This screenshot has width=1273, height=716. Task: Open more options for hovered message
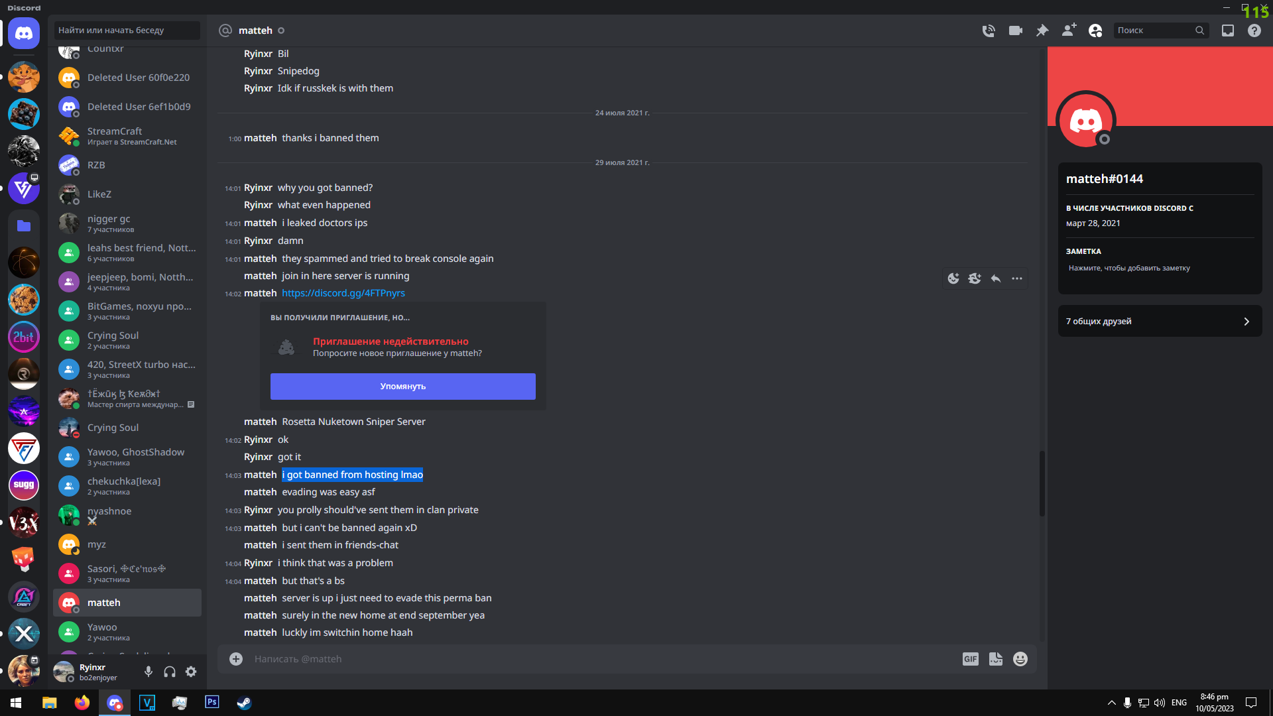pos(1017,278)
